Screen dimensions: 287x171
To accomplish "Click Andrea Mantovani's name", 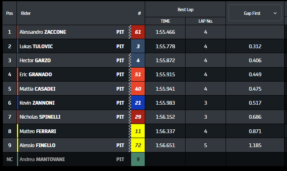I will (x=42, y=159).
